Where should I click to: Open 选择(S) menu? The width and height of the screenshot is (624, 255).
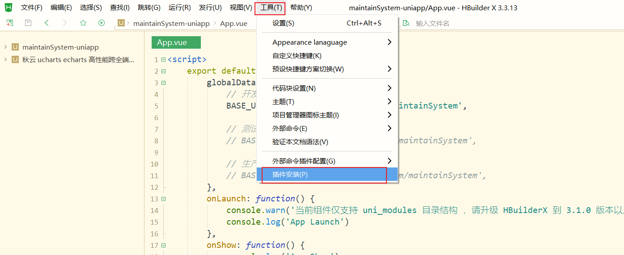pos(91,8)
